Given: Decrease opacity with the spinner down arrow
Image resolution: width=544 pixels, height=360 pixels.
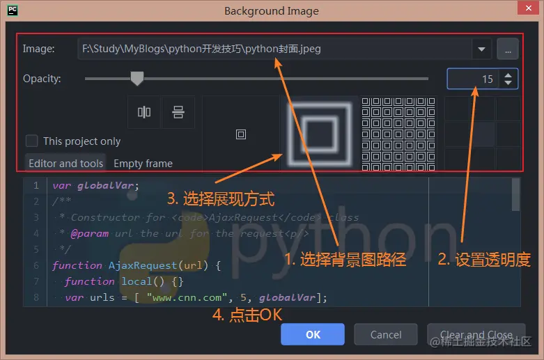Looking at the screenshot, I should pyautogui.click(x=508, y=83).
